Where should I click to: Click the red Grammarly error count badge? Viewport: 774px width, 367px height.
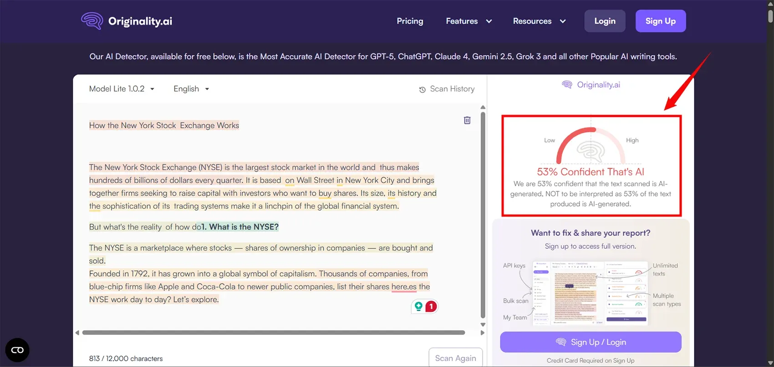431,307
